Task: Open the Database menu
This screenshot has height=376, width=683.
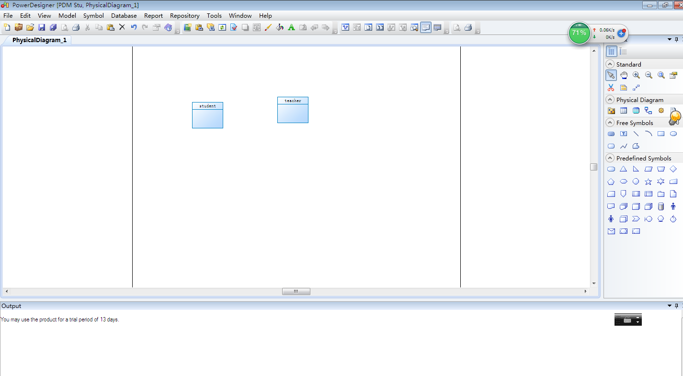Action: click(124, 15)
